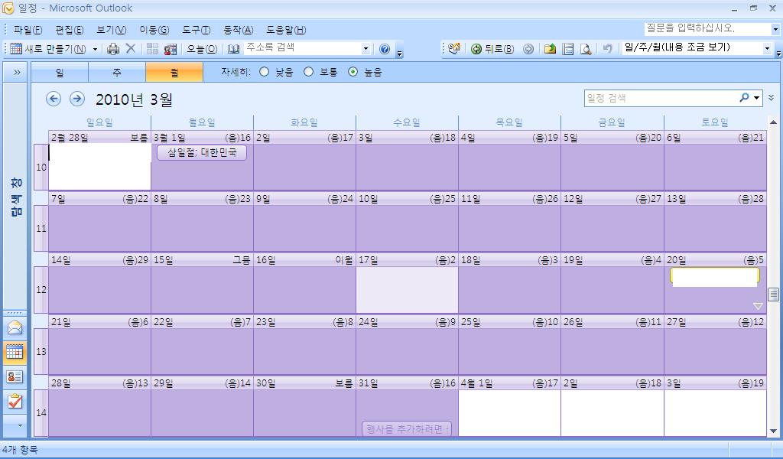The image size is (783, 459).
Task: Open the help question dropdown arrow
Action: (x=775, y=30)
